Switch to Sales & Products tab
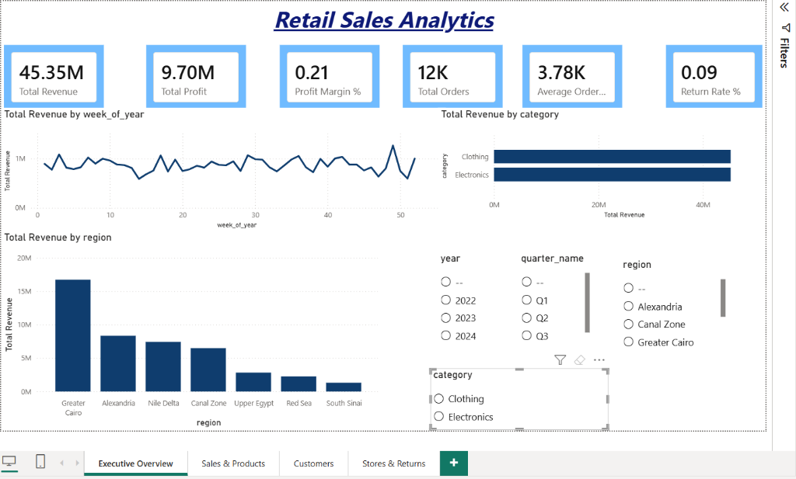This screenshot has width=796, height=479. [x=233, y=463]
